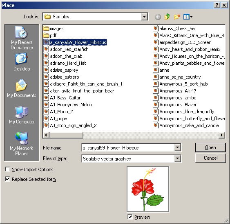Click the images folder icon
This screenshot has width=230, height=224.
pyautogui.click(x=46, y=29)
